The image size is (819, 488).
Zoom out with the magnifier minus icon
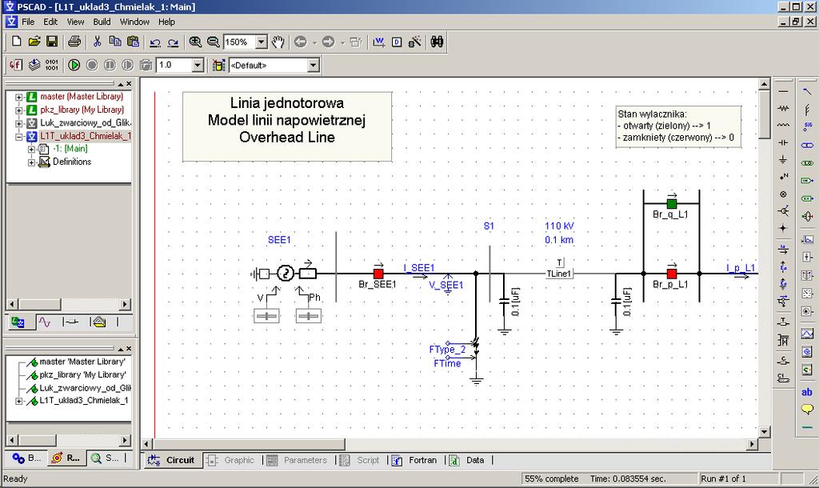click(x=213, y=42)
